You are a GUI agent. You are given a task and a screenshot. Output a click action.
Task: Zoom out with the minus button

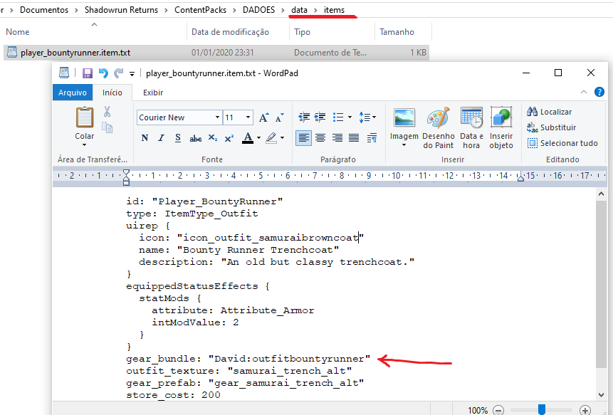[x=498, y=410]
